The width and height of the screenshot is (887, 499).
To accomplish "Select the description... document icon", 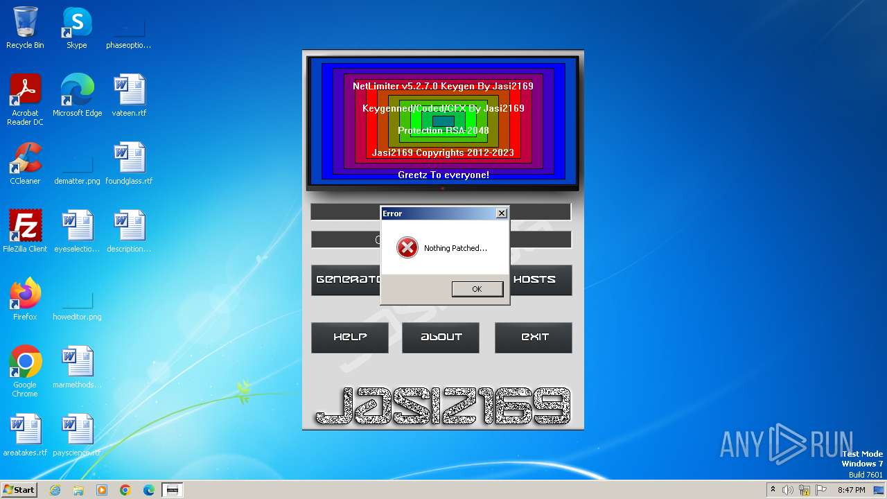I will [x=129, y=231].
